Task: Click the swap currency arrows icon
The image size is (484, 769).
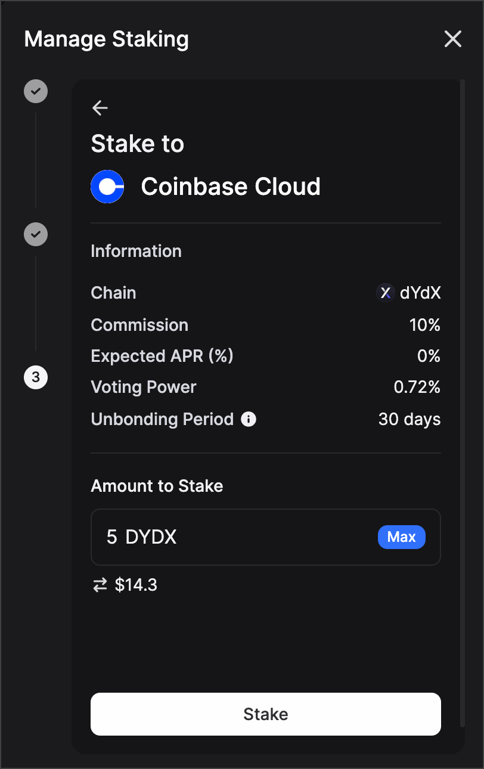Action: coord(100,585)
